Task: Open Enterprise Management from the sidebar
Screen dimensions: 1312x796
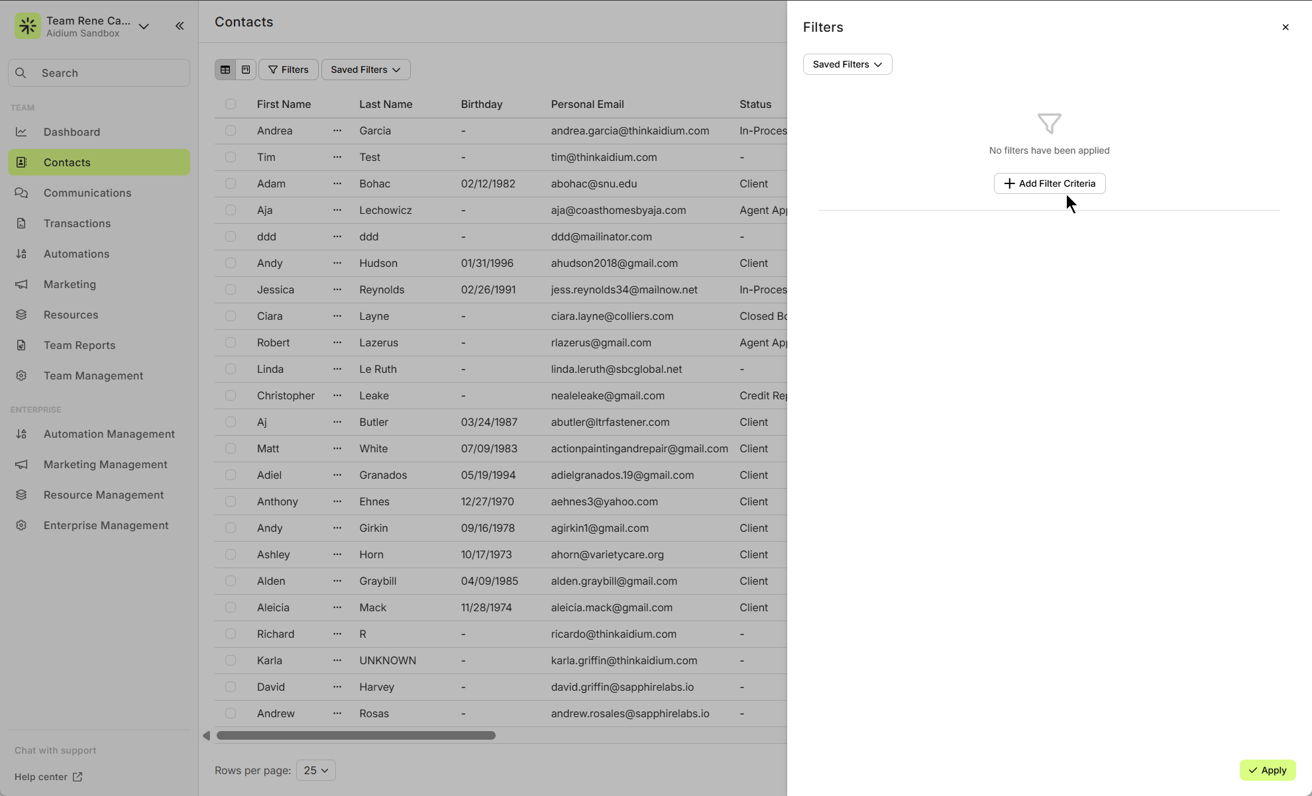Action: click(x=106, y=525)
